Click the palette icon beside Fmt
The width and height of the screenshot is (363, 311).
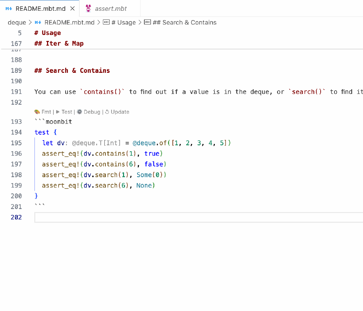[37, 112]
